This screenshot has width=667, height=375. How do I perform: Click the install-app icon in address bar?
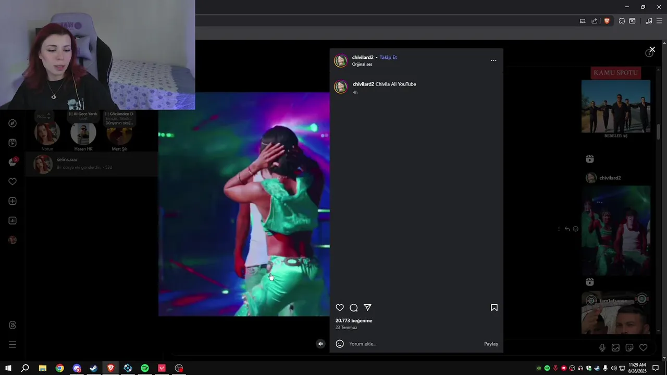click(583, 21)
